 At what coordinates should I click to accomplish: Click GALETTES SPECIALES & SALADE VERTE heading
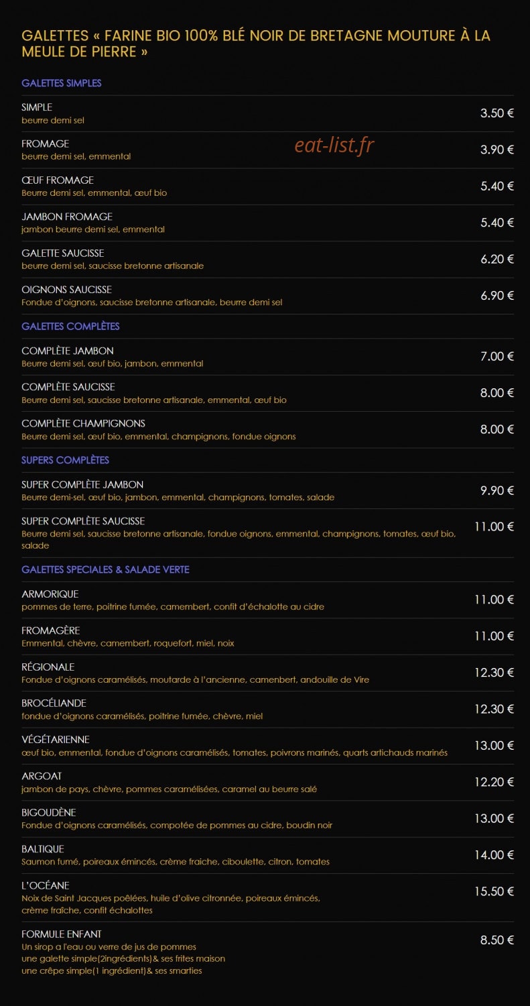(x=105, y=569)
